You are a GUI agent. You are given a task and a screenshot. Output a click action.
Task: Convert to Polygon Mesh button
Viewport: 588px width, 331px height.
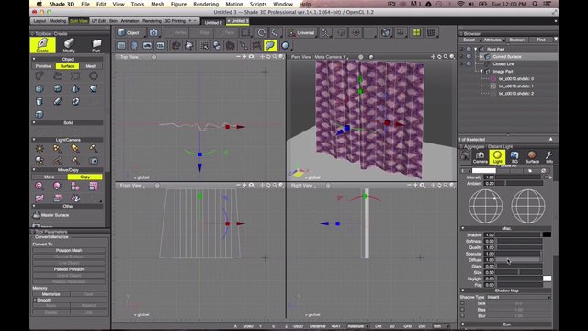[69, 250]
